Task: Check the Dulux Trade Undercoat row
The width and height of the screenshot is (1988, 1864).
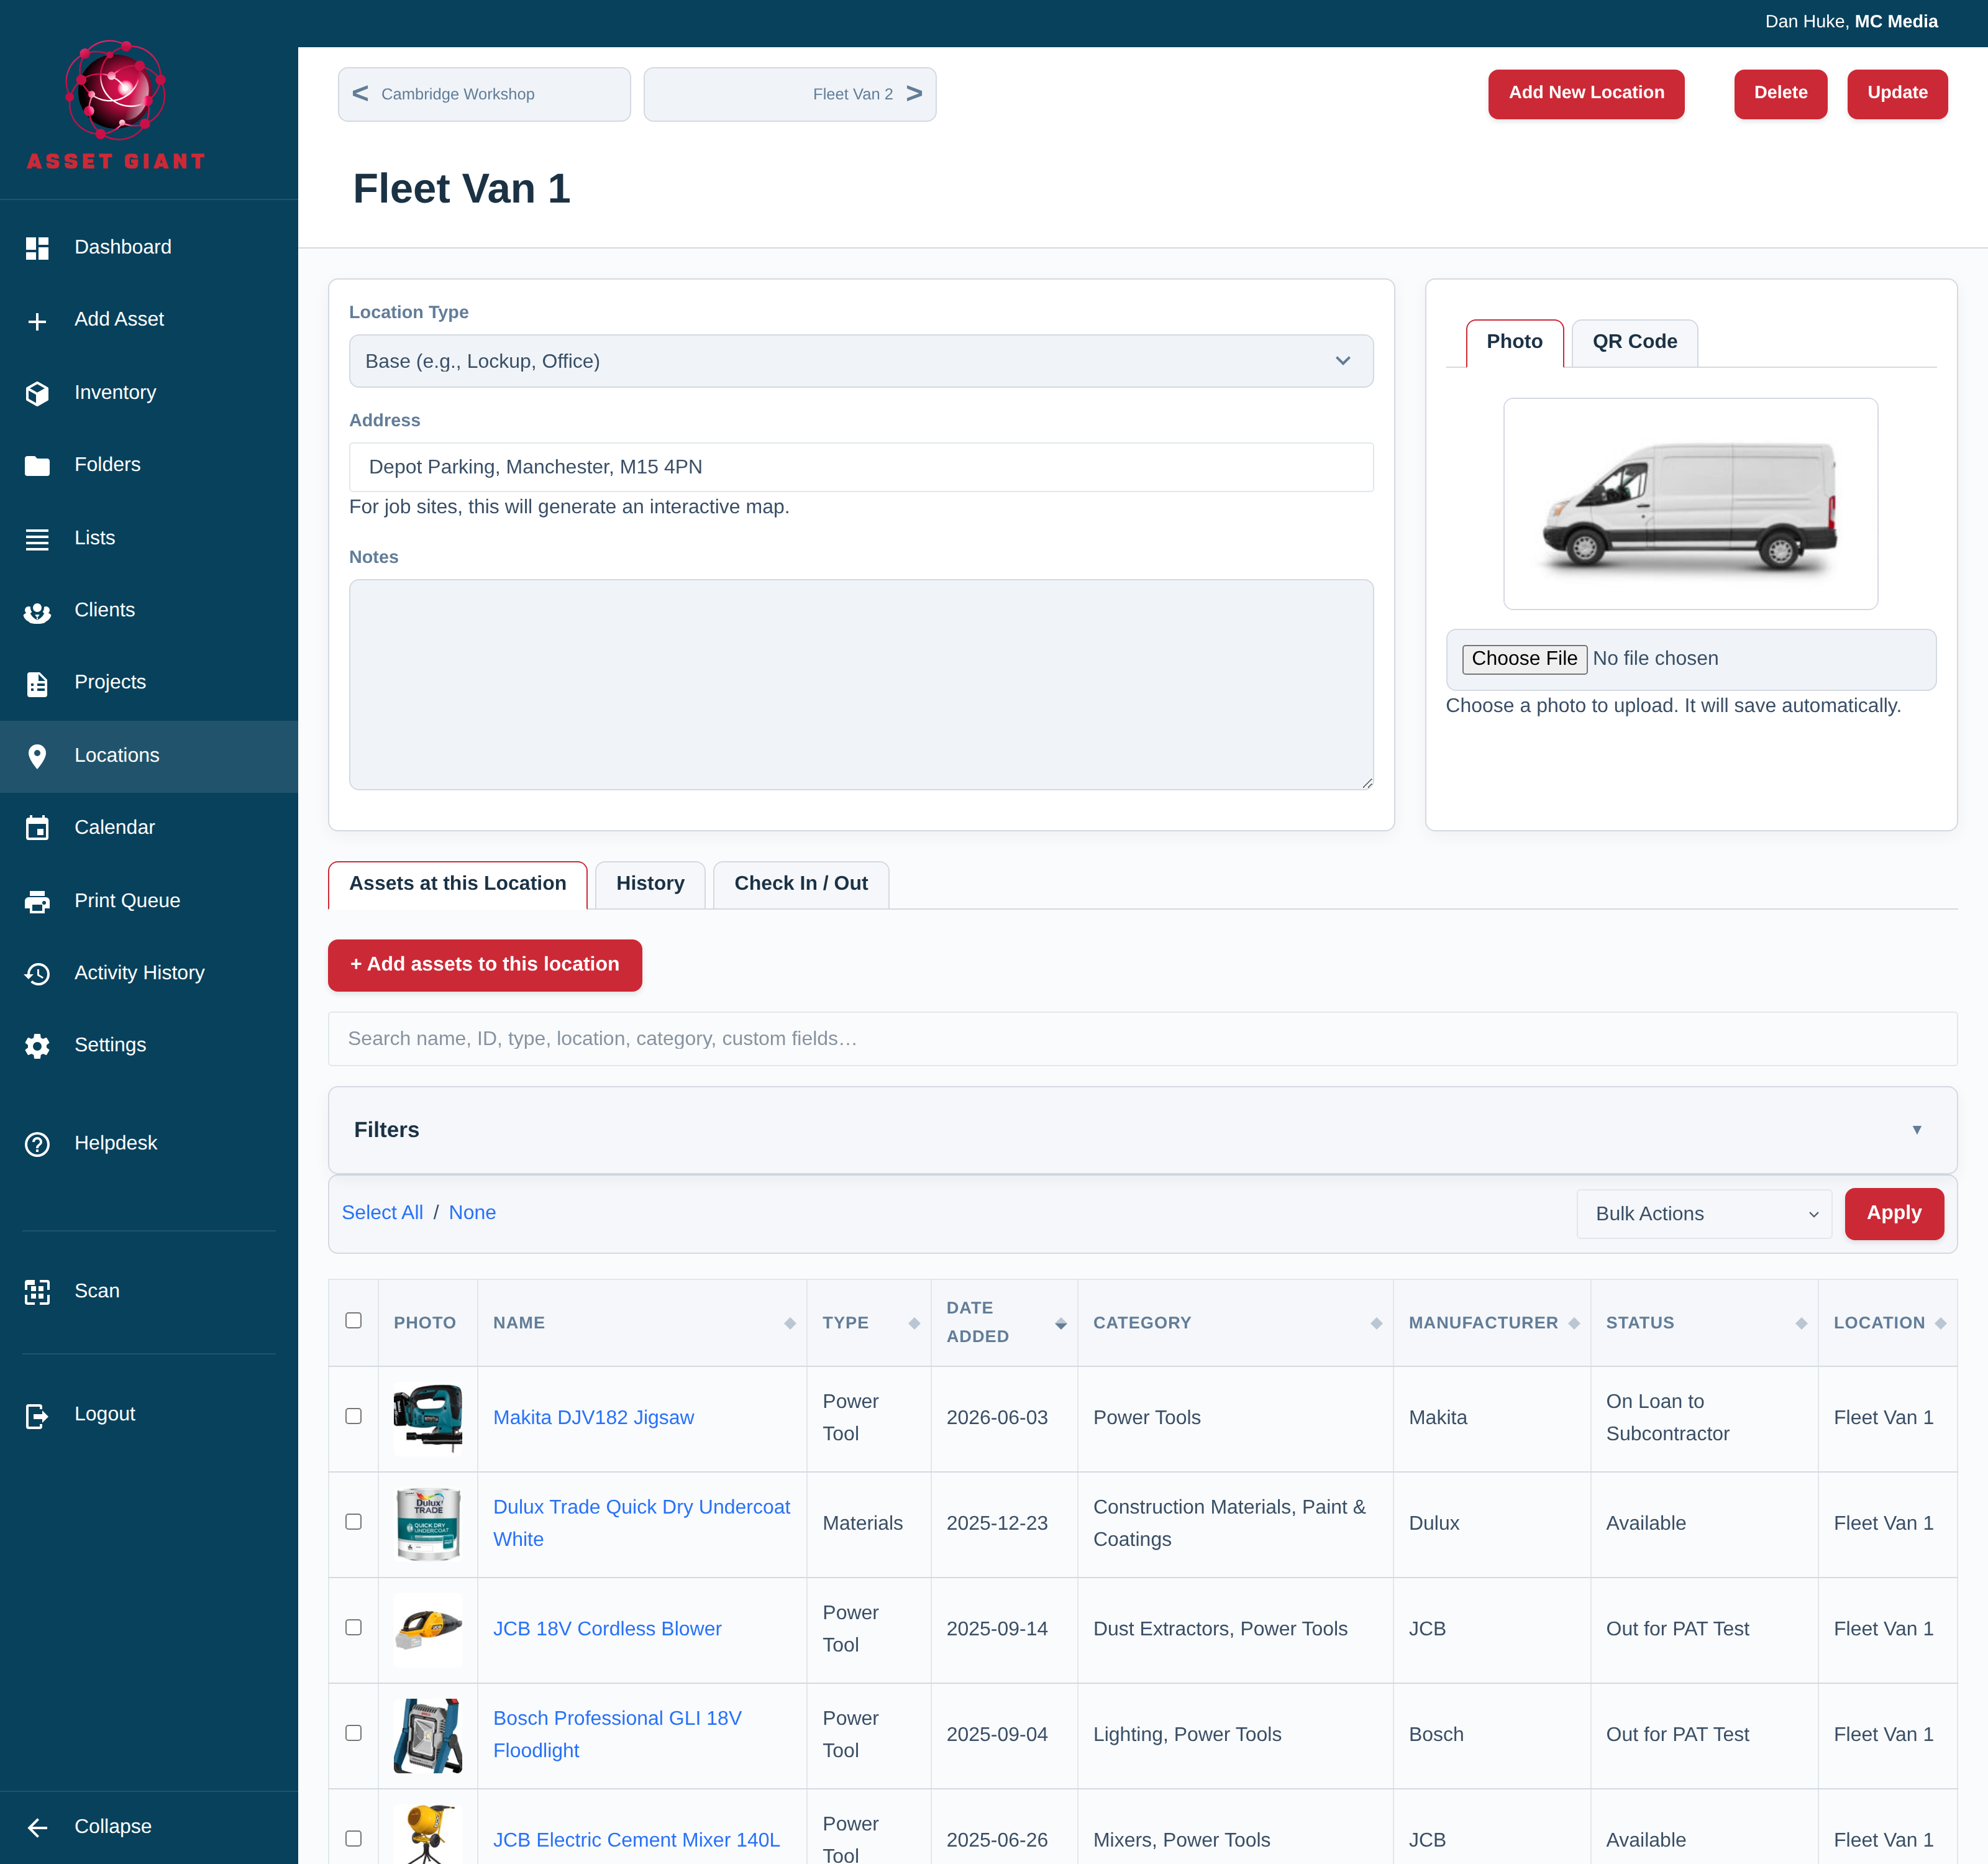Action: [354, 1521]
